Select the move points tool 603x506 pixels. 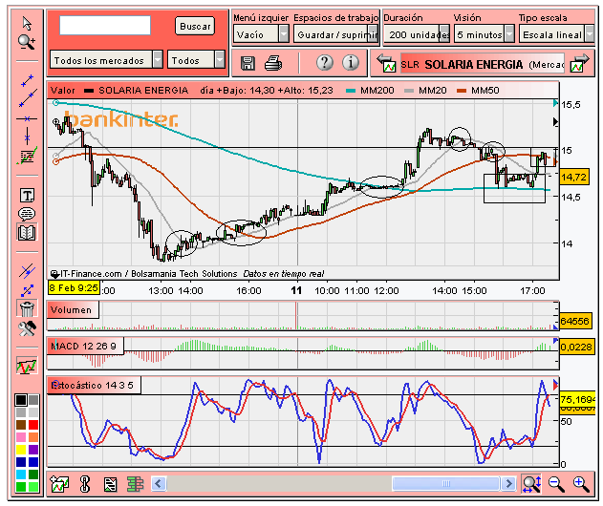pos(27,290)
